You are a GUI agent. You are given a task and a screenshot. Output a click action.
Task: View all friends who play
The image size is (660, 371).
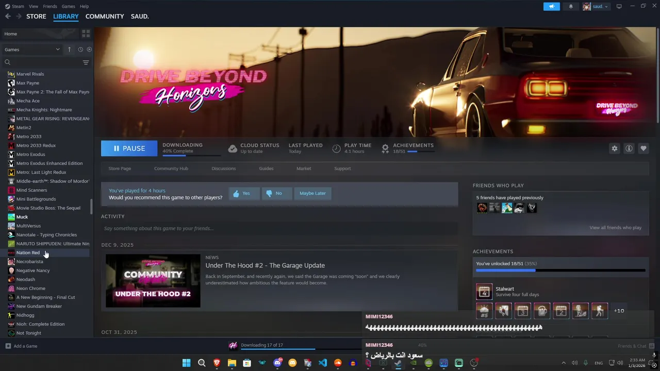pyautogui.click(x=615, y=228)
